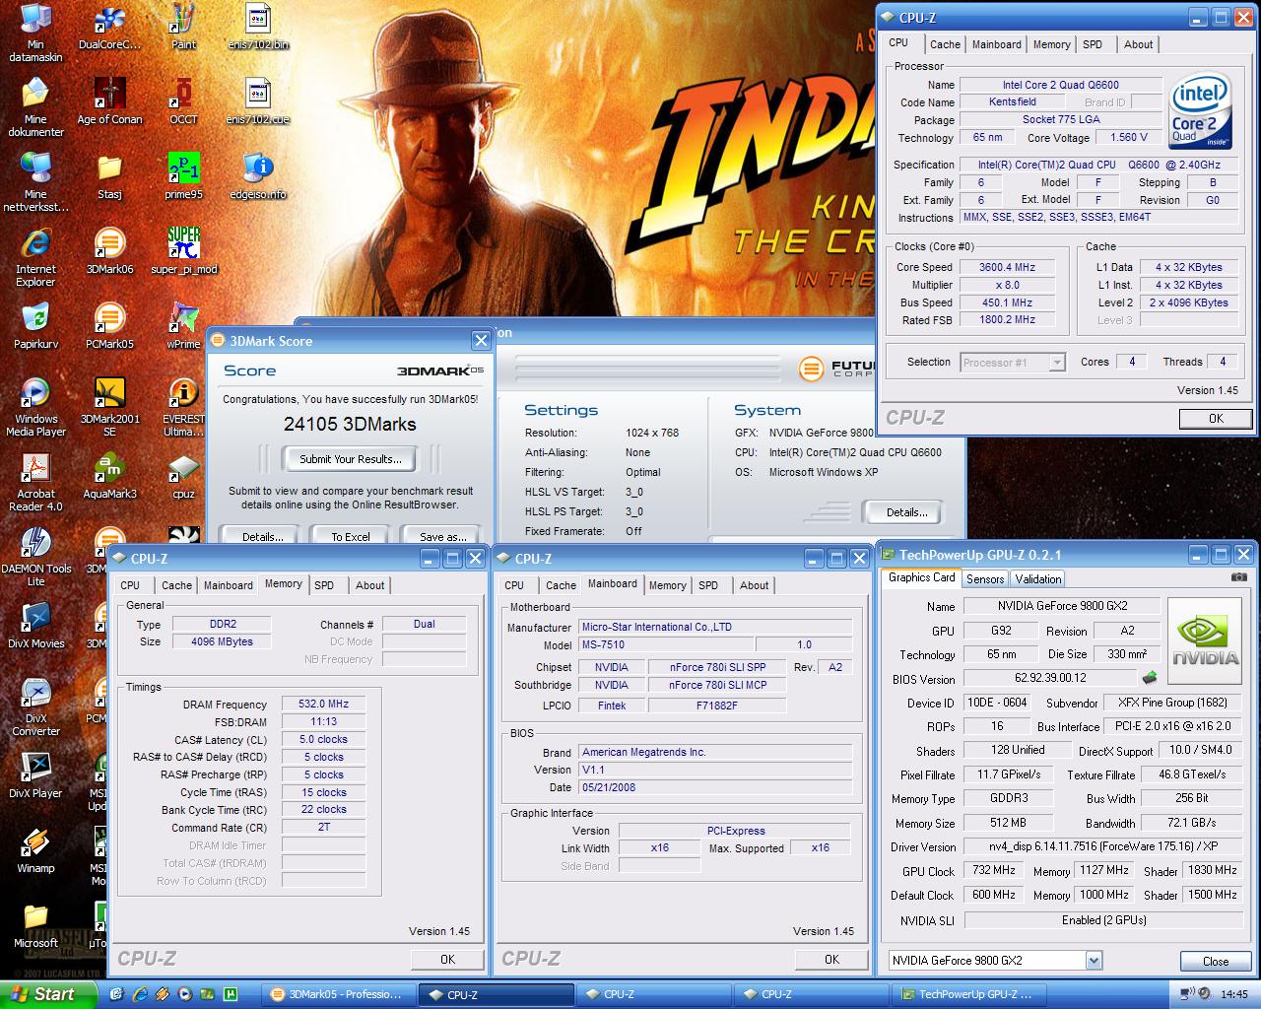This screenshot has height=1009, width=1261.
Task: Open Mine nettverkssteder desktop icon
Action: pos(35,181)
